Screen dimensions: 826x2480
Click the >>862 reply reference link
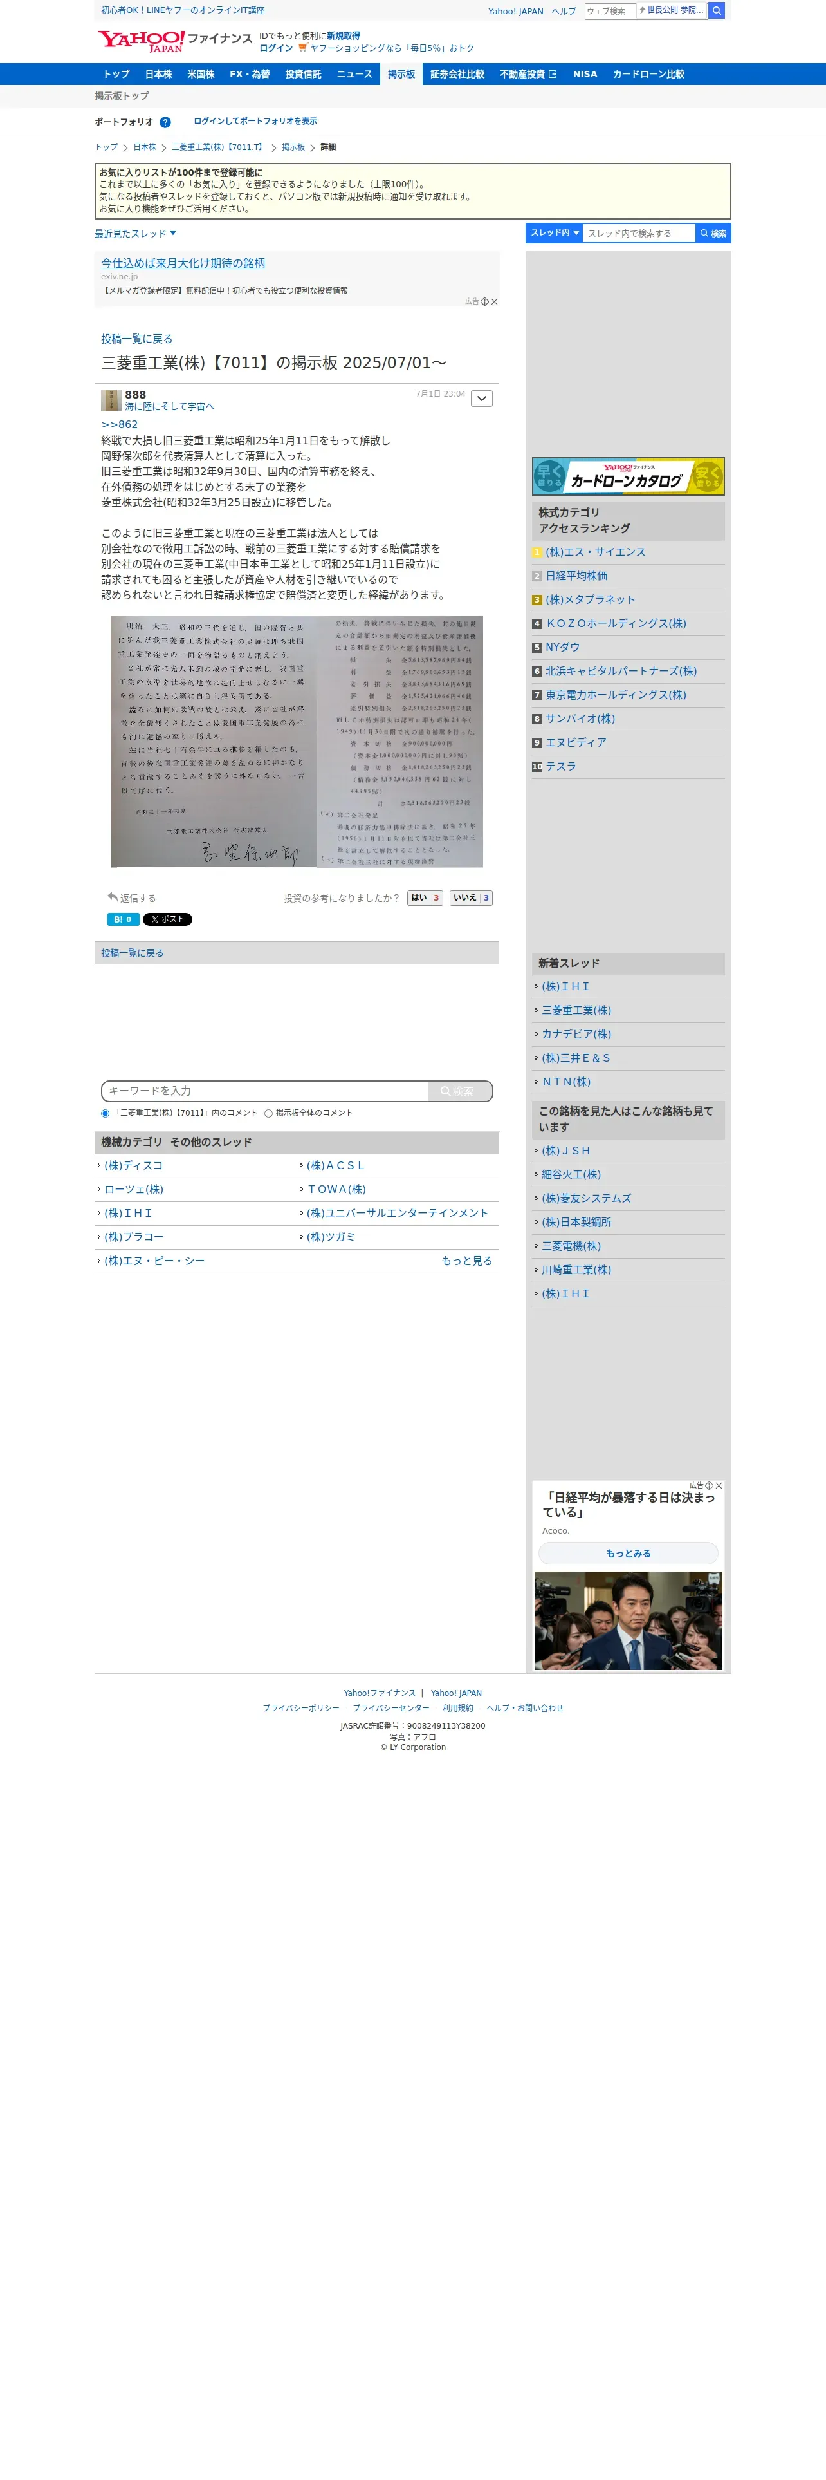click(x=119, y=424)
